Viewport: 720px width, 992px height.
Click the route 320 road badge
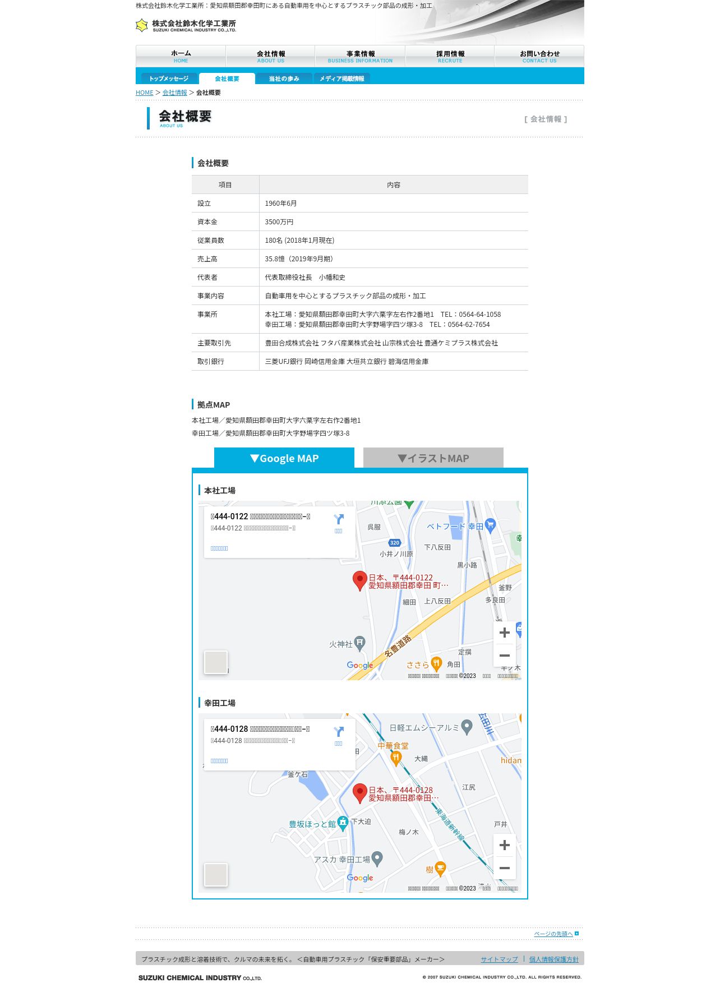[395, 543]
